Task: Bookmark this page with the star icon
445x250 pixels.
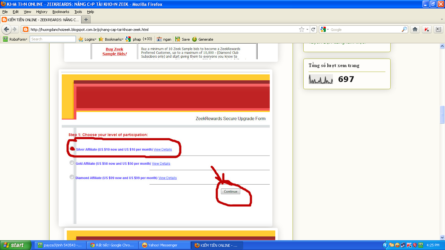Action: point(302,29)
